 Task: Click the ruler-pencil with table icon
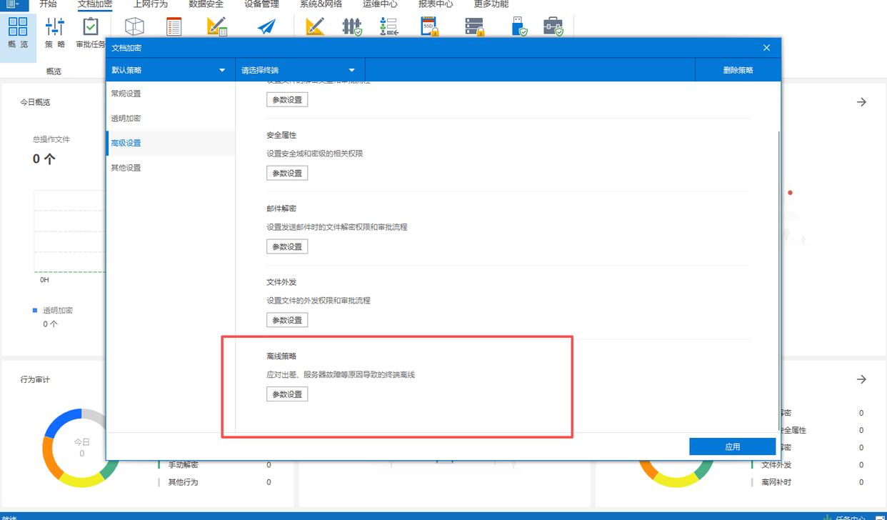tap(217, 27)
